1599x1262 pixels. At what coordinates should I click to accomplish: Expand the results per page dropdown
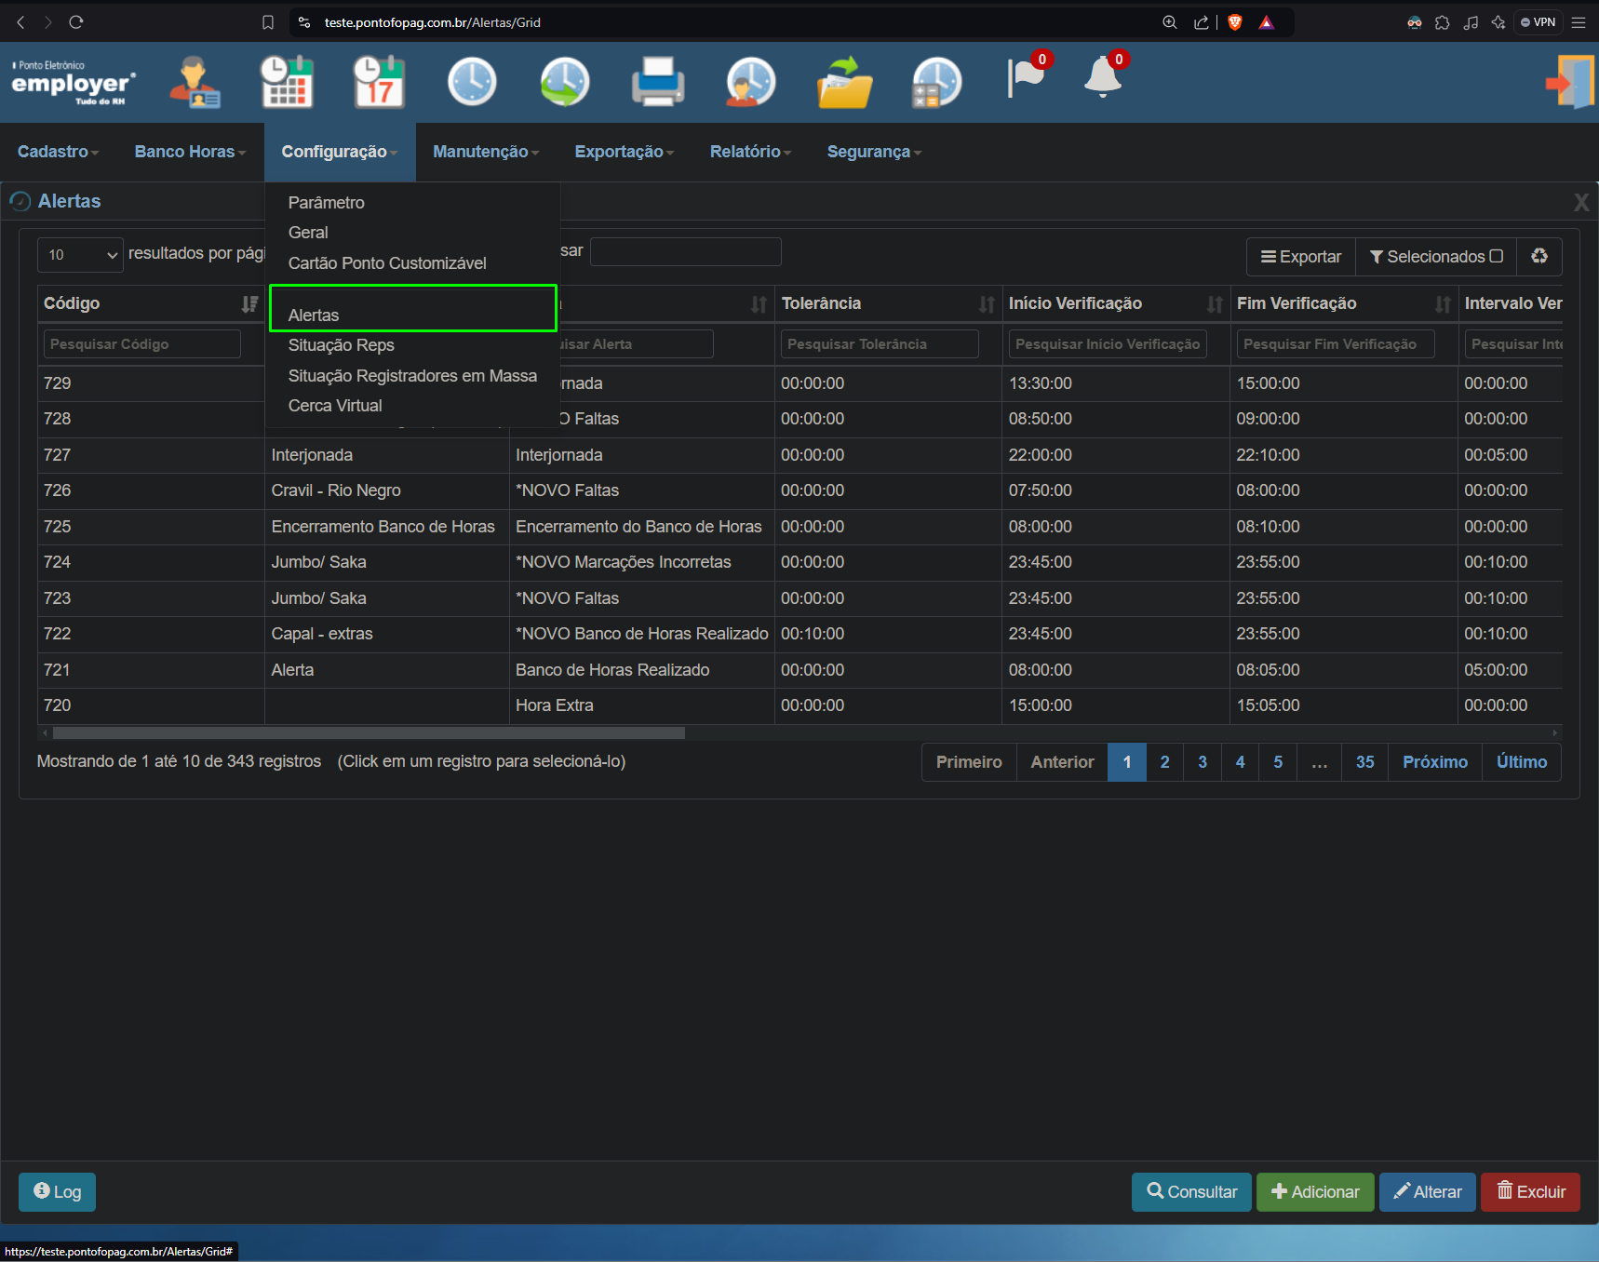80,254
